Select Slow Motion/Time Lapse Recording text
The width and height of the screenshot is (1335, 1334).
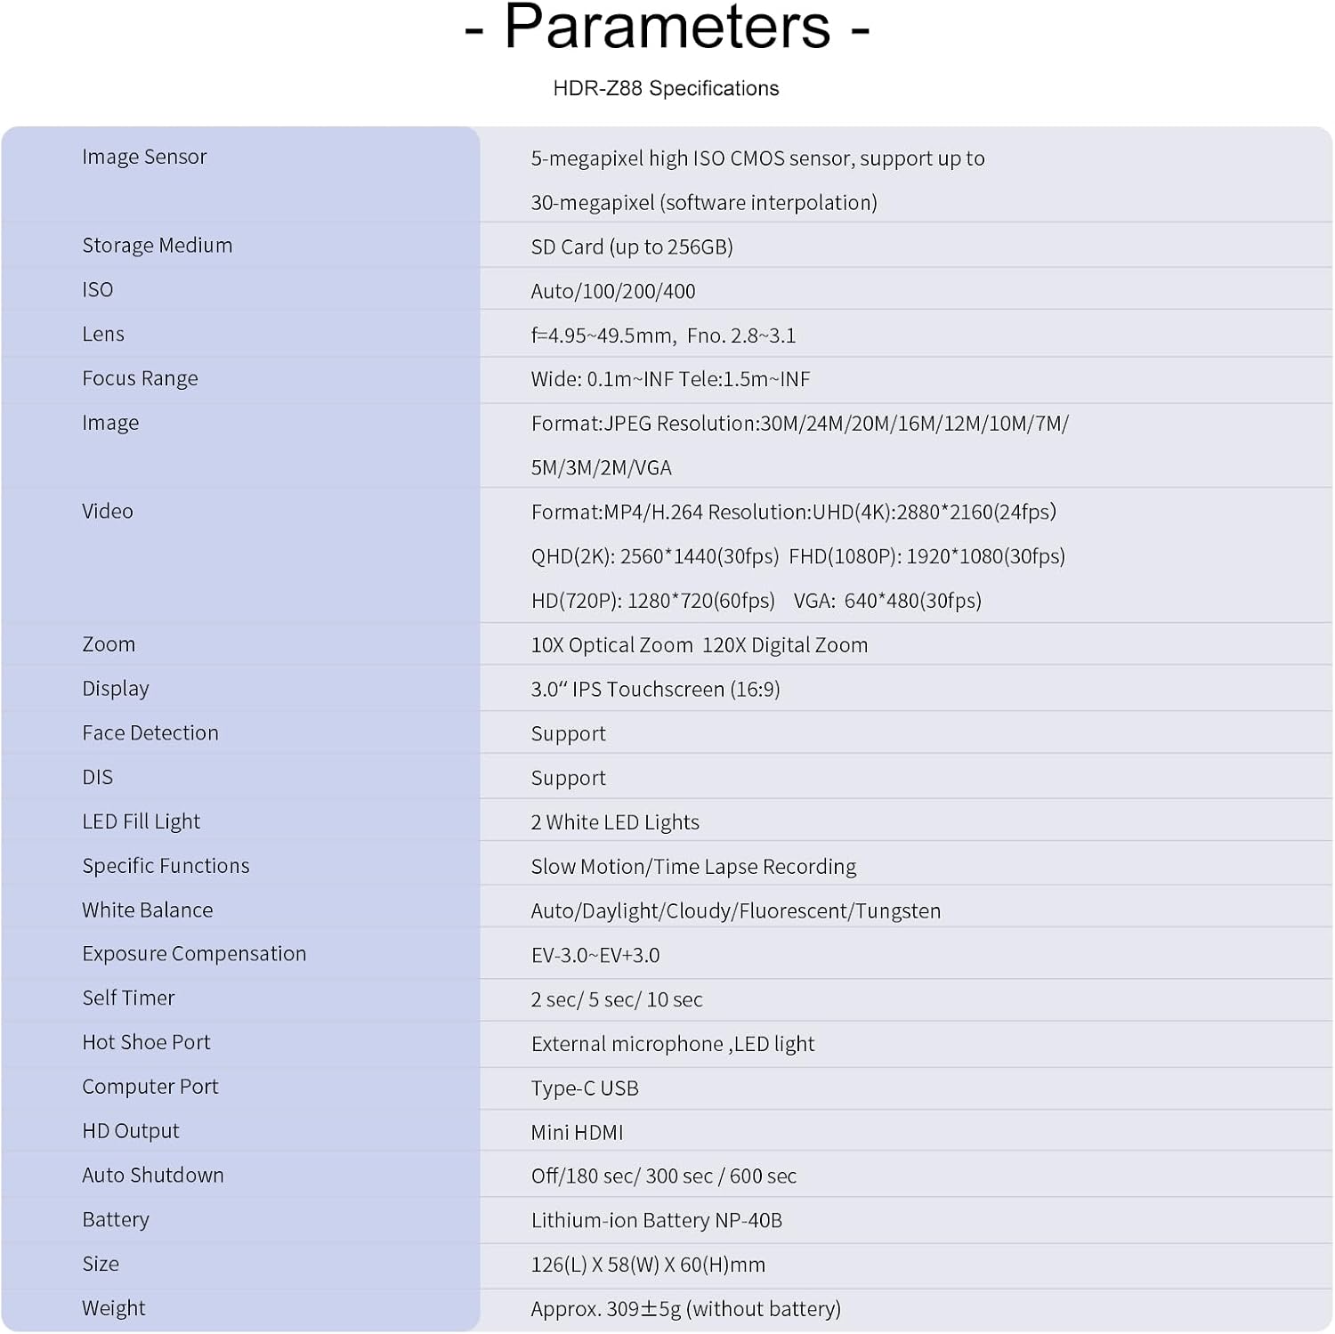coord(693,867)
